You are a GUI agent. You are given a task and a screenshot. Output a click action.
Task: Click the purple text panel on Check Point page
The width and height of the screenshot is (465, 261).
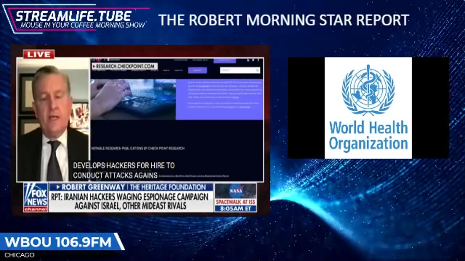pyautogui.click(x=219, y=99)
